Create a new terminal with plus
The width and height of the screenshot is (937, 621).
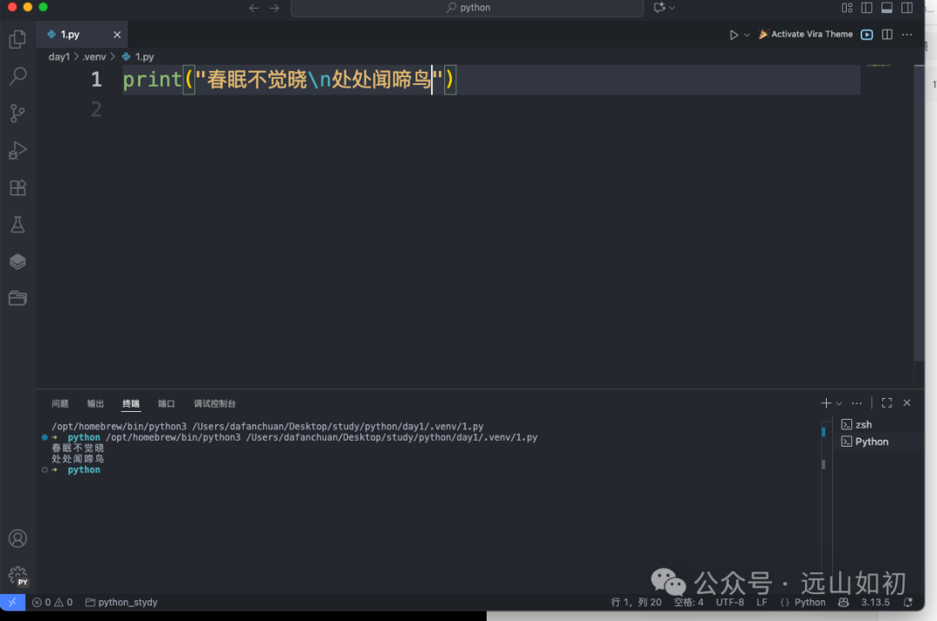[826, 403]
